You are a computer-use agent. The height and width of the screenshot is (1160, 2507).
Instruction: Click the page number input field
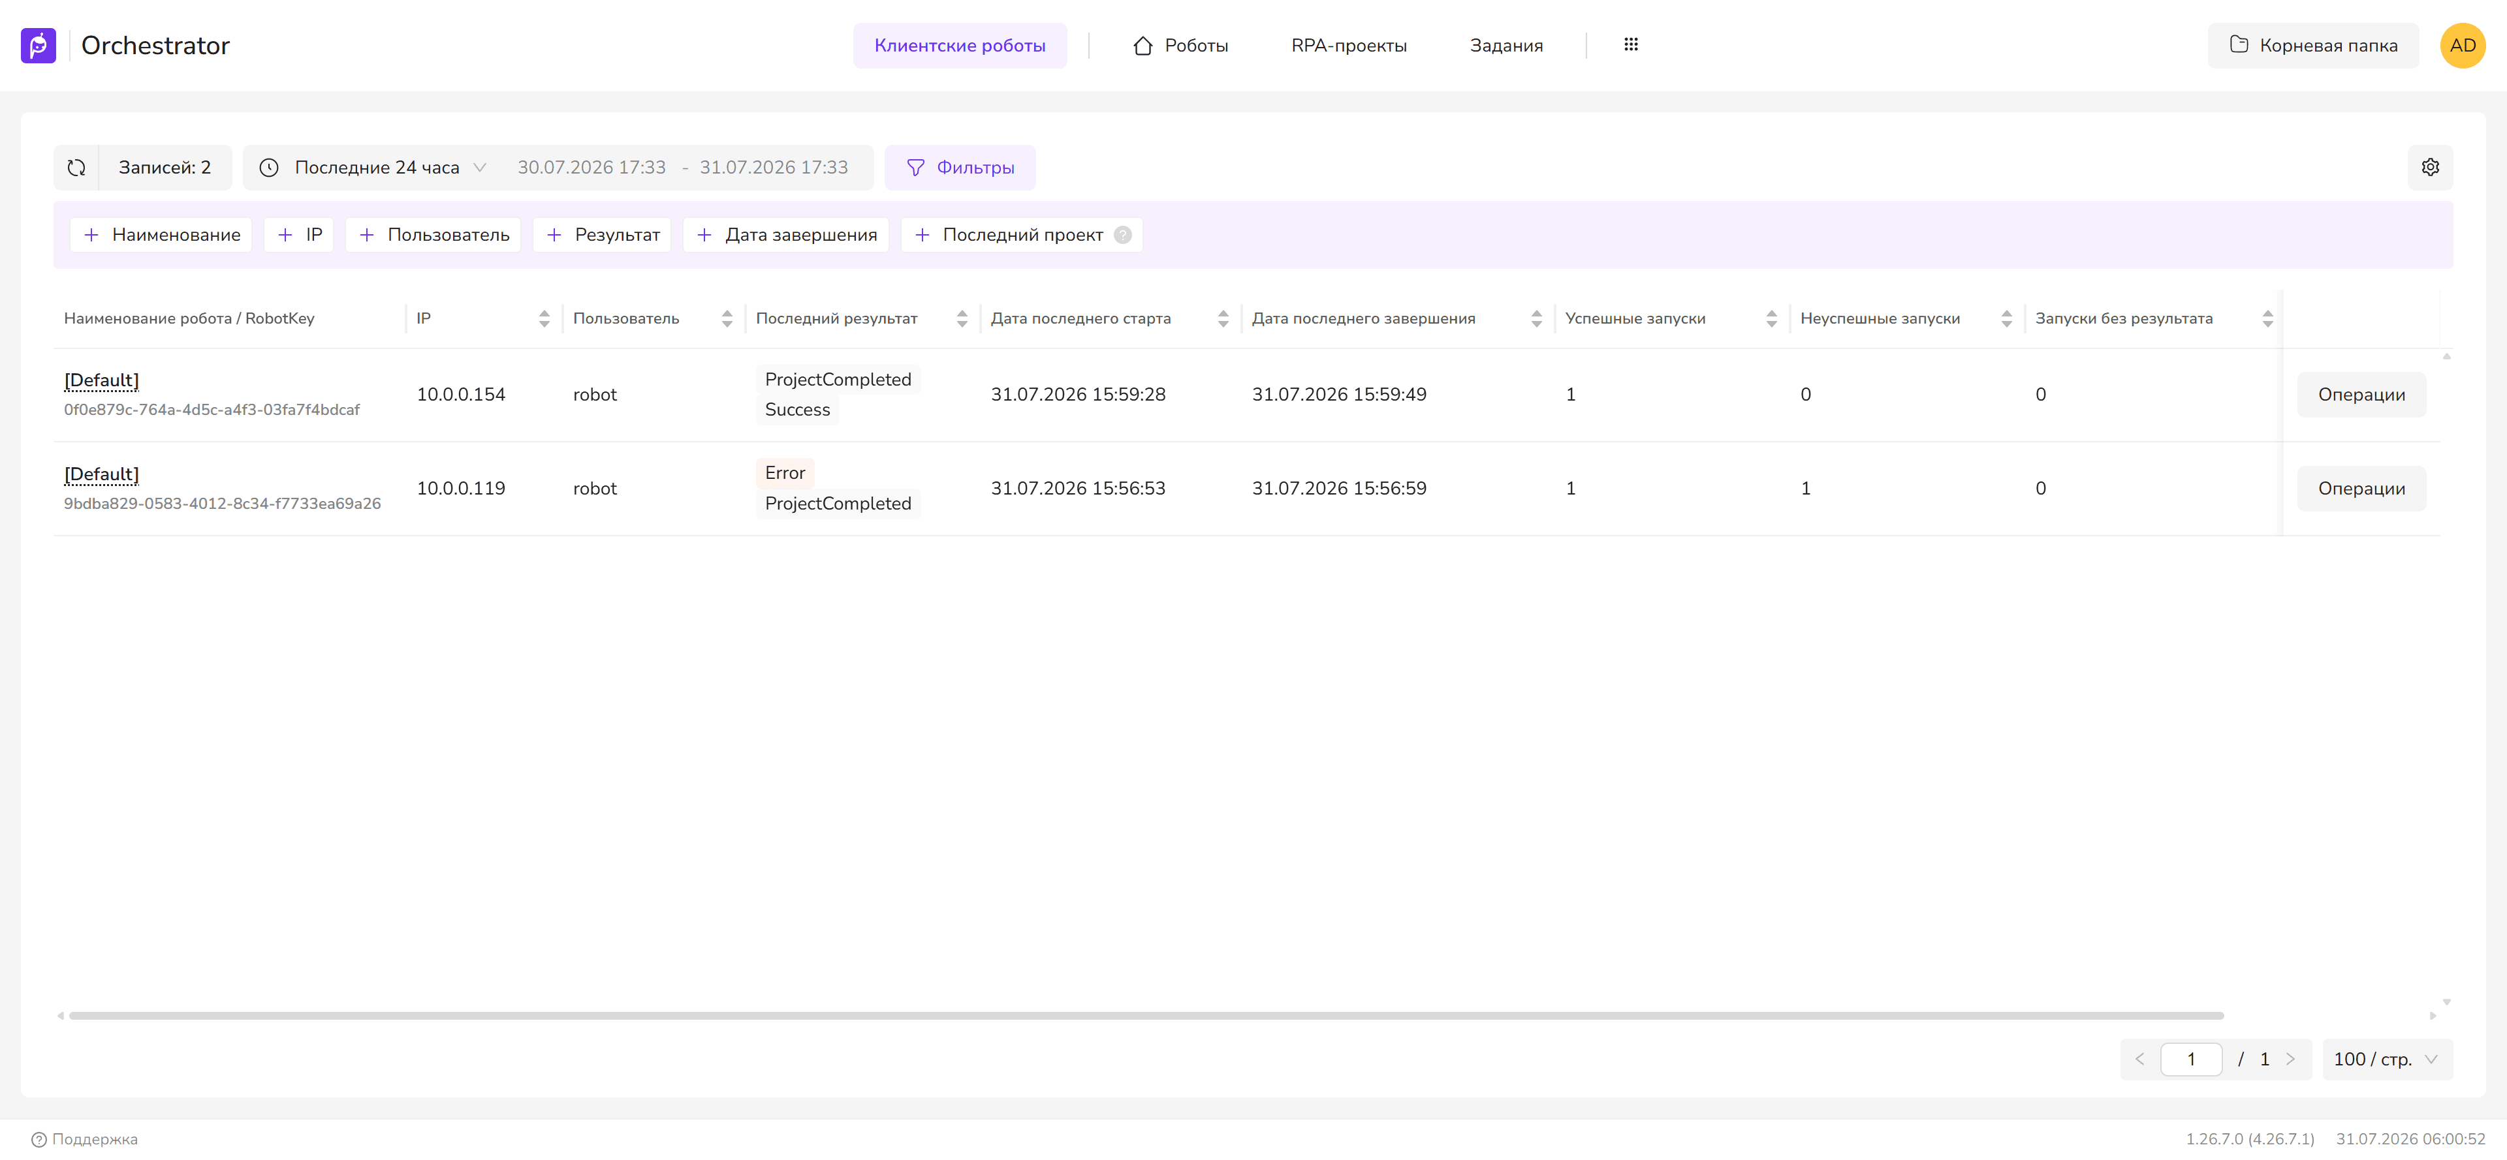(x=2191, y=1059)
